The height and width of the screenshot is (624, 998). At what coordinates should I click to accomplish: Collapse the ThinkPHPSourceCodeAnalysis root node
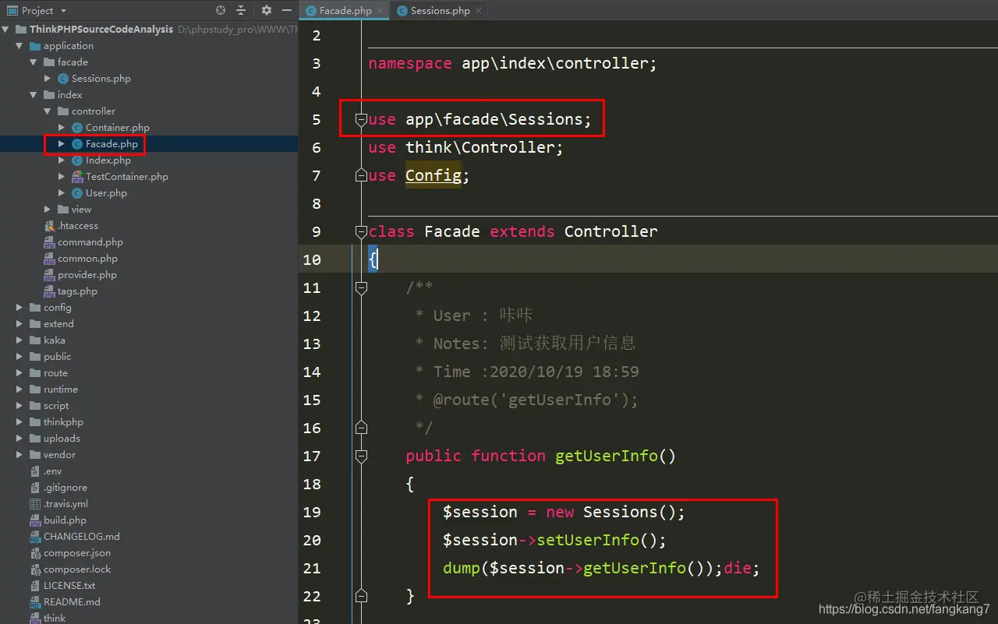tap(5, 30)
